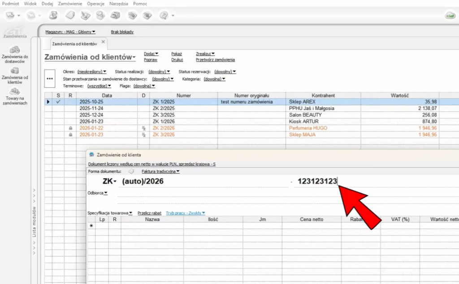Open the Flaga filter dropdown

point(144,86)
